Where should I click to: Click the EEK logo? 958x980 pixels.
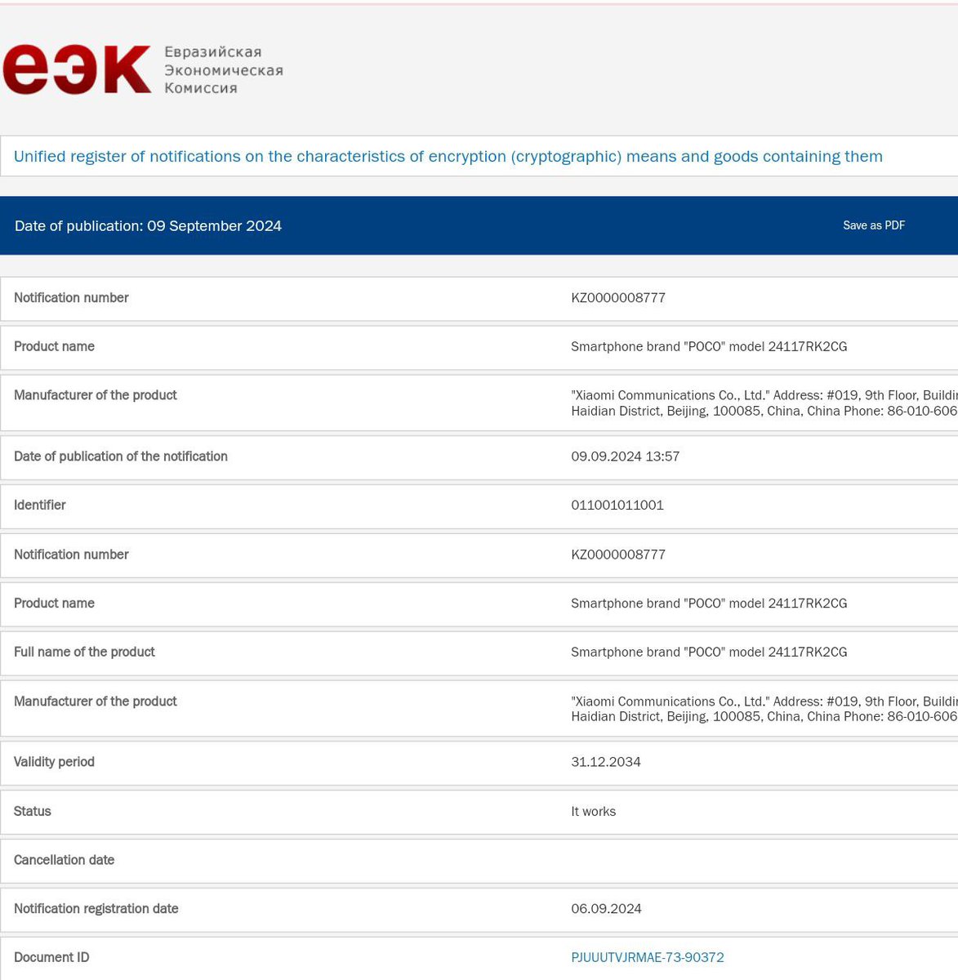[x=78, y=69]
